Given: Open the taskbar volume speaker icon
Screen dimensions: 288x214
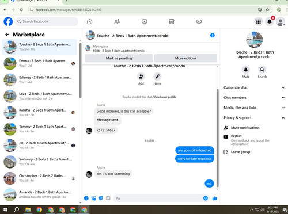Looking at the screenshot, I should click(263, 209).
